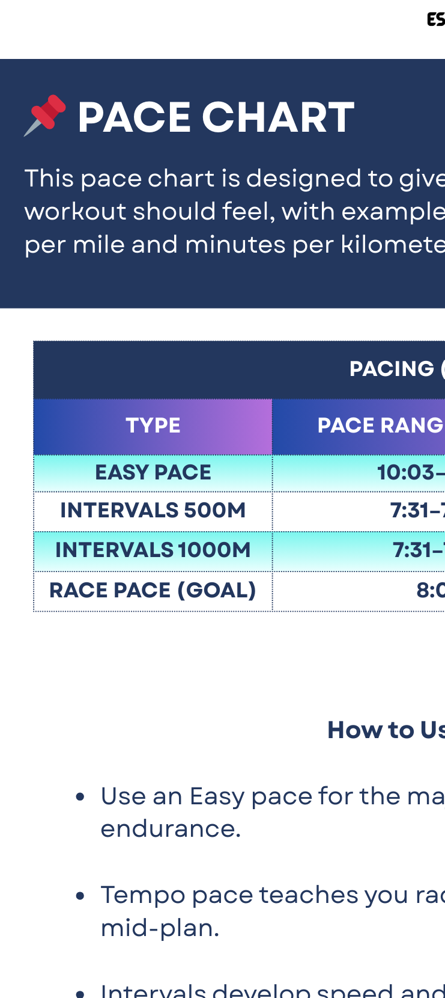Viewport: 445px width, 998px height.
Task: Click the red pushpin icon
Action: pos(45,115)
